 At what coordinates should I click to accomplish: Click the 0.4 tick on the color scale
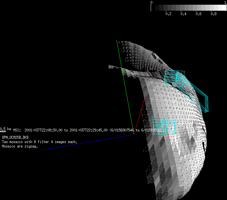click(183, 14)
